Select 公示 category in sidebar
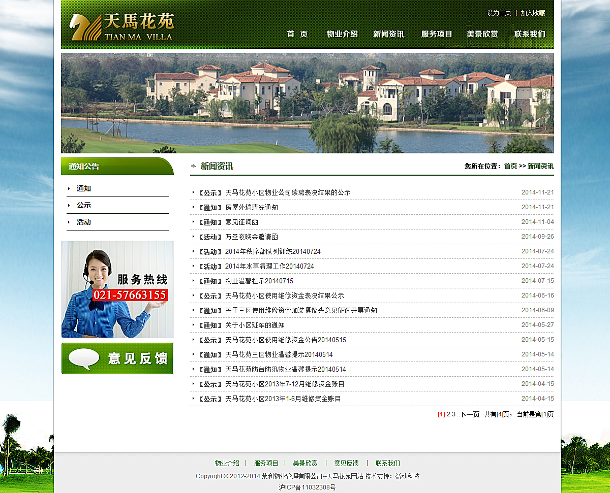This screenshot has height=493, width=610. tap(83, 205)
